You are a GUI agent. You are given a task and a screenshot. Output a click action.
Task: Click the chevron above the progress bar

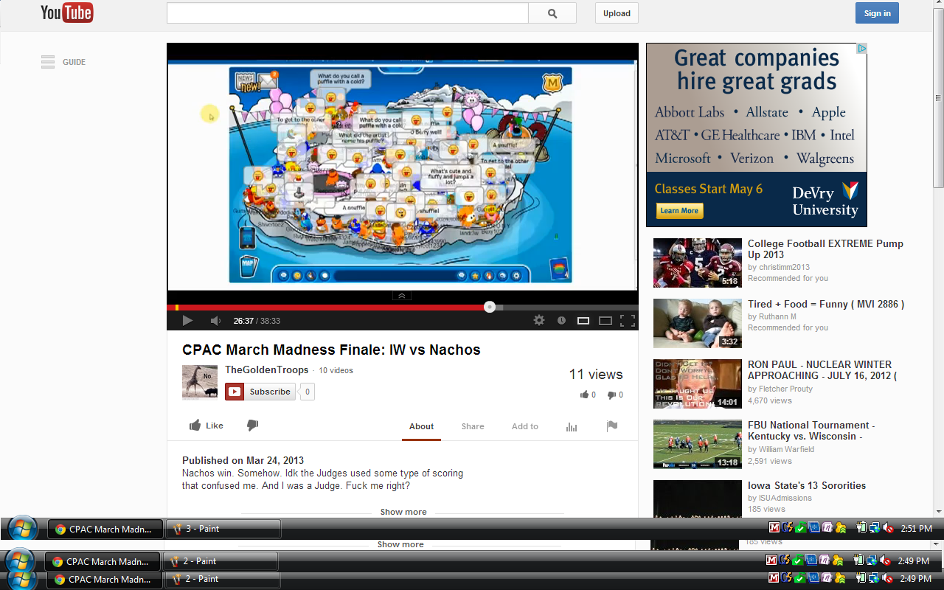click(x=402, y=296)
